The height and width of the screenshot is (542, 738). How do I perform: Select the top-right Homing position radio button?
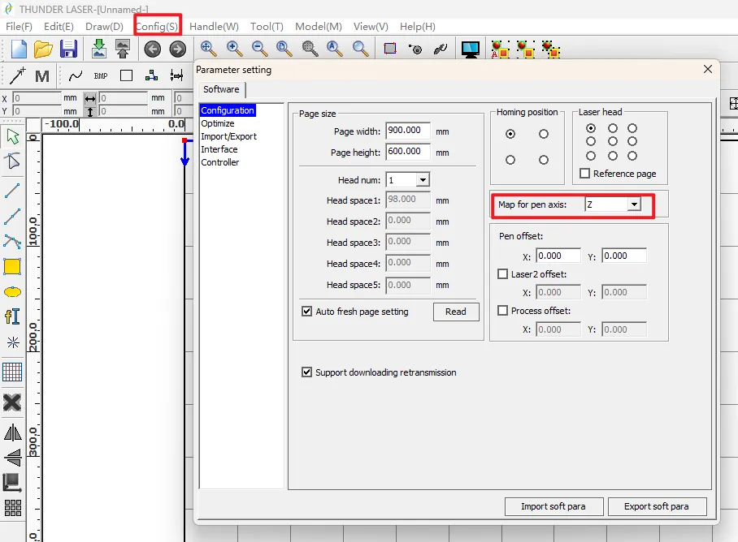point(544,134)
